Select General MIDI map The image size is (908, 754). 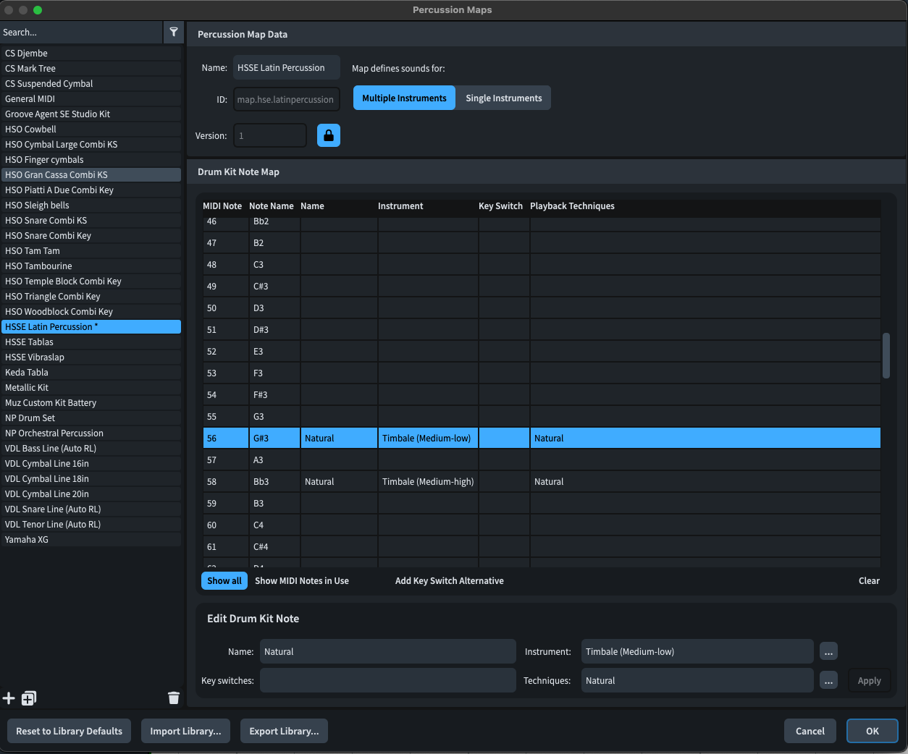91,98
